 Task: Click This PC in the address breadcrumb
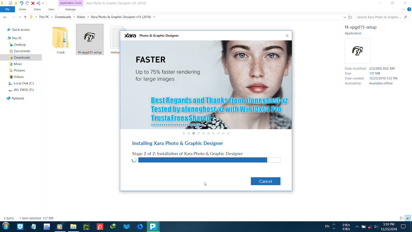click(x=44, y=17)
